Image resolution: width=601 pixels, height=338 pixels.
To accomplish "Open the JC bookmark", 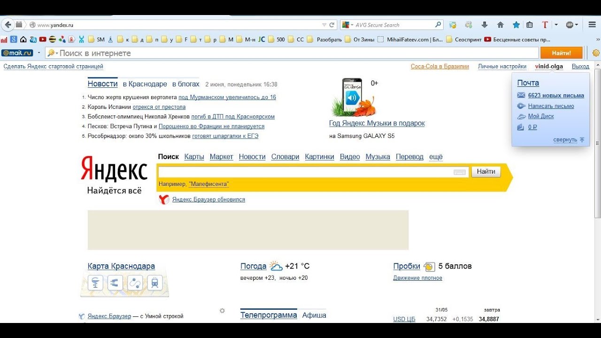I will coord(262,39).
